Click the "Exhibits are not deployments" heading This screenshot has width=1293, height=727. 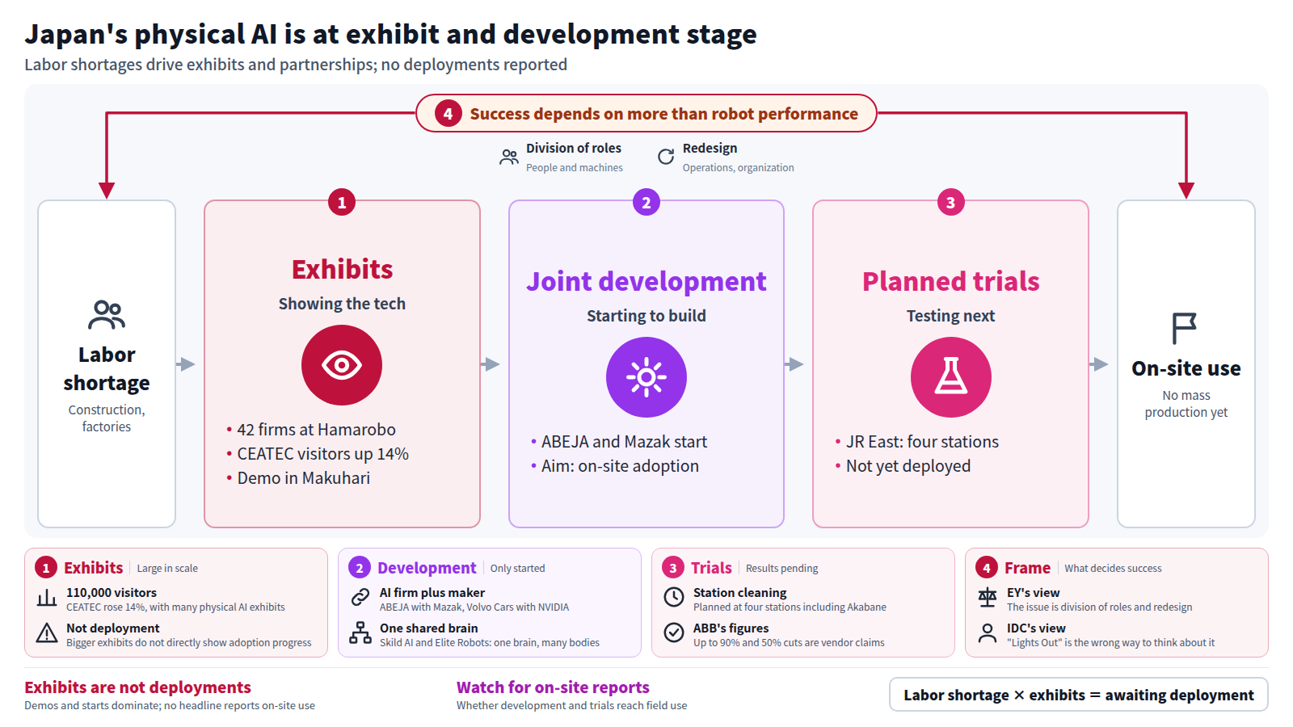click(137, 687)
